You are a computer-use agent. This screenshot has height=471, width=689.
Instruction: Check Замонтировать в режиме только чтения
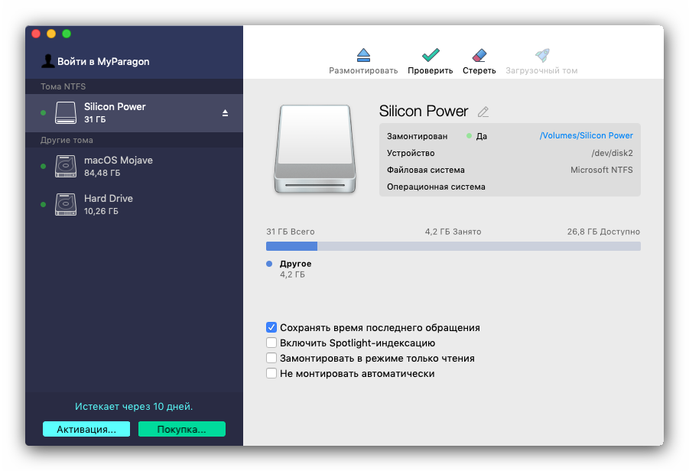271,358
